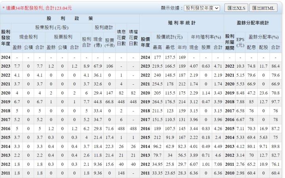Open the 顯示依據 dropdown showing 股利發放年度
The width and height of the screenshot is (285, 178).
click(x=202, y=8)
